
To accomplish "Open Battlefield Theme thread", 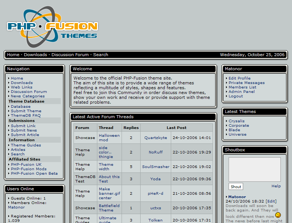I will pos(109,208).
